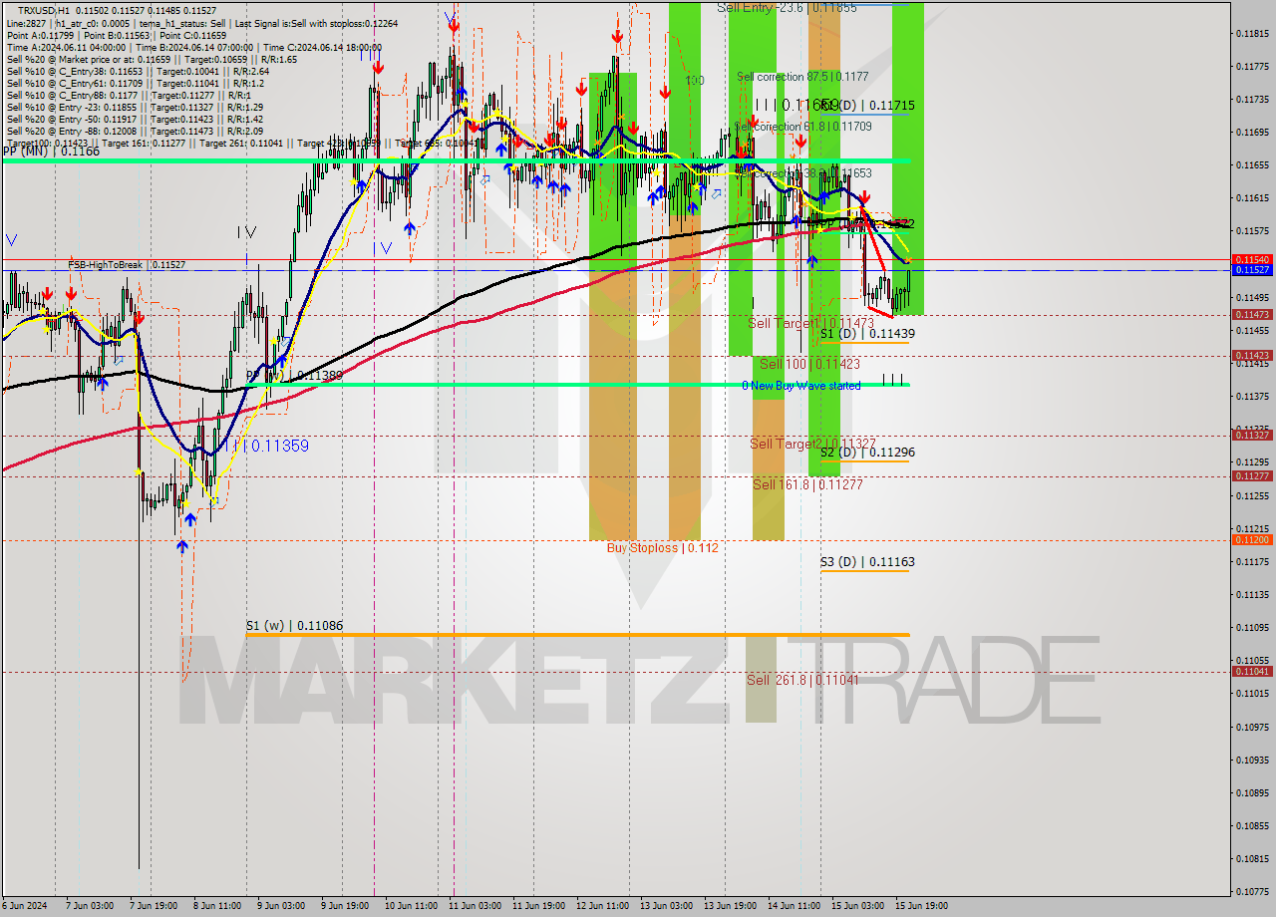This screenshot has width=1276, height=917.
Task: Select the 'S2 (D) | 0.11296' label
Action: pos(867,453)
